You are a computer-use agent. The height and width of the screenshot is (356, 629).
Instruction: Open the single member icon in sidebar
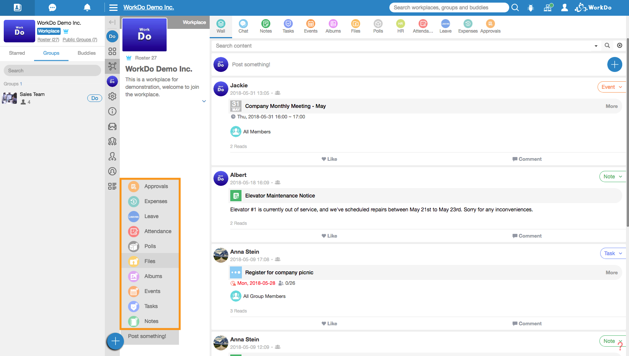(x=112, y=156)
